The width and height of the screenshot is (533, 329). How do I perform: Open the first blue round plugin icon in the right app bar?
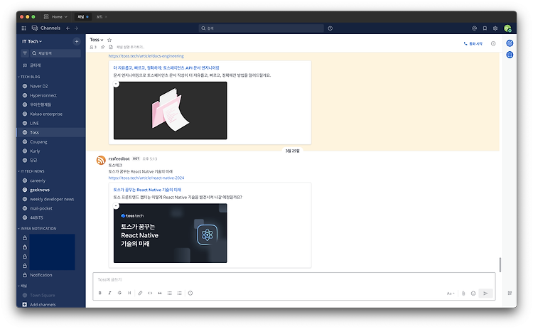(x=510, y=43)
